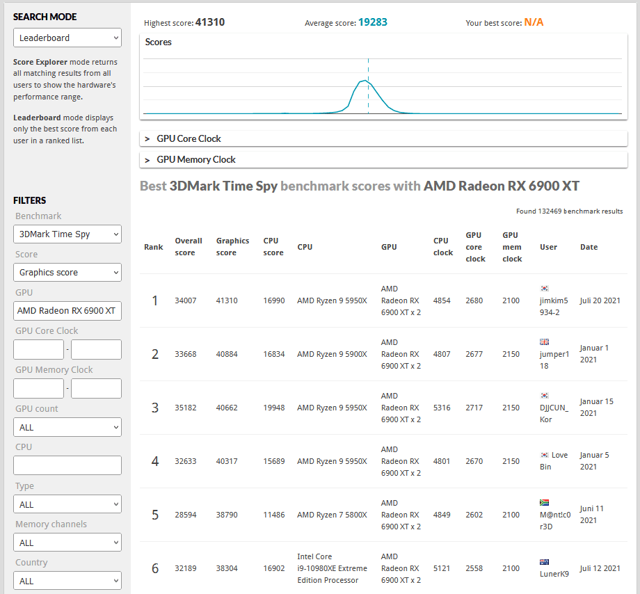Screen dimensions: 640x594
Task: Click the AMD Ryzen 7 5800X CPU cell
Action: [333, 515]
